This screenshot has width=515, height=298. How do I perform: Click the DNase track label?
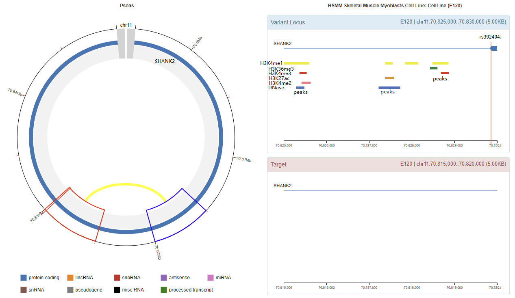pyautogui.click(x=276, y=88)
